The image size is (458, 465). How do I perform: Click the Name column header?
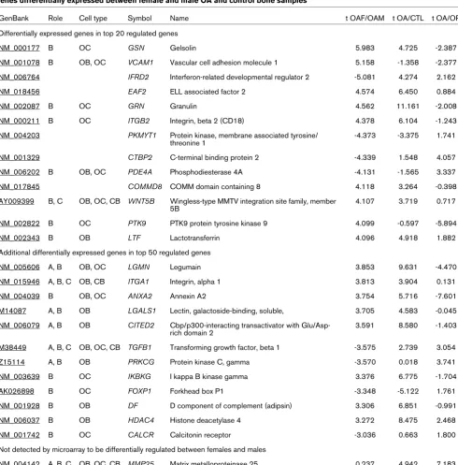pos(179,18)
